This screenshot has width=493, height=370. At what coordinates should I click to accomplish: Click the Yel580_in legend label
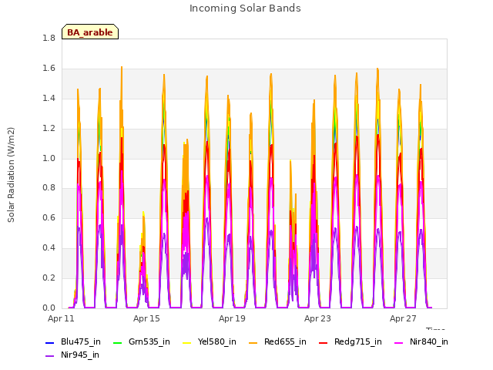(217, 341)
